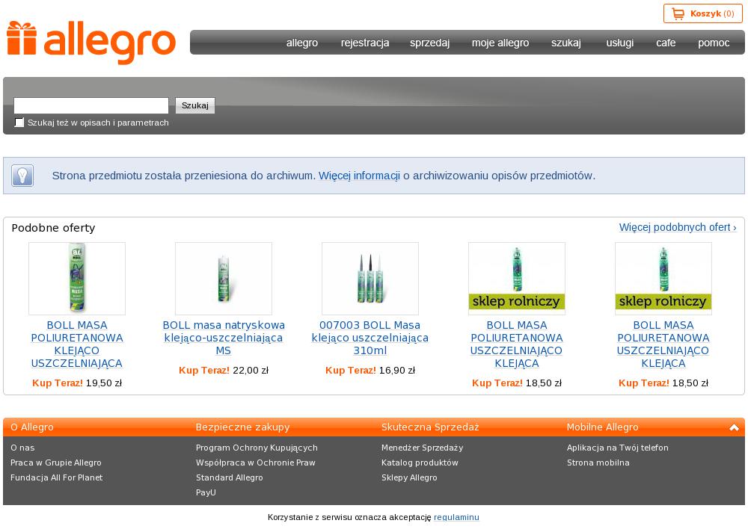Open 'BOLL MASA POLIURETANOWA KLEJĄCO USZCZELNIAJĄCA' link
This screenshot has height=532, width=748.
point(77,344)
